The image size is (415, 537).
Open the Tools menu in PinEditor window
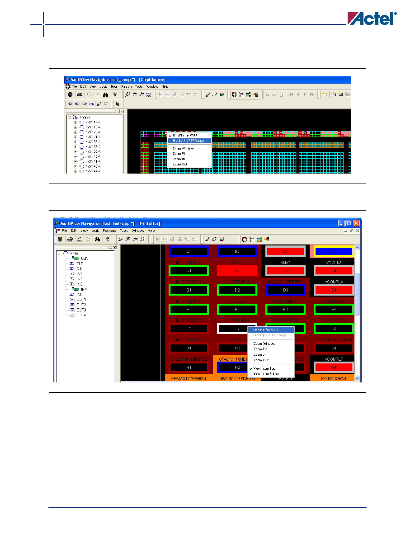point(124,231)
